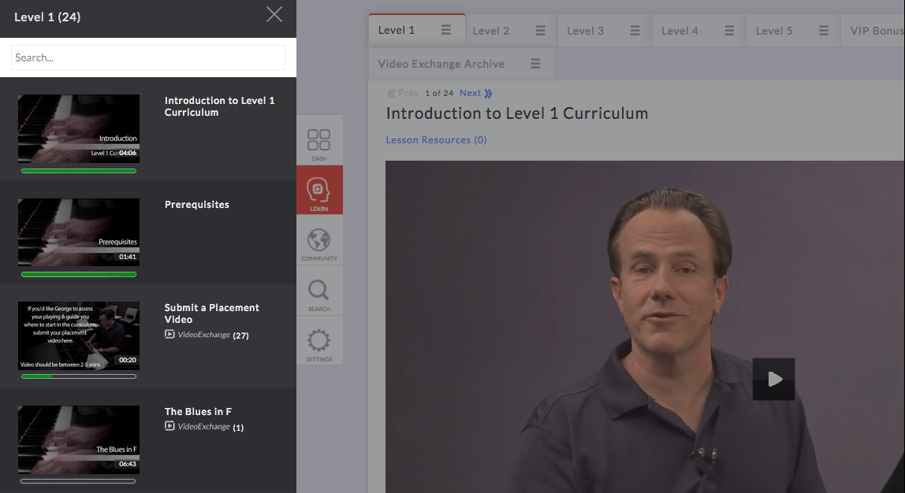Switch to the Level 2 tab
The image size is (905, 493).
491,32
